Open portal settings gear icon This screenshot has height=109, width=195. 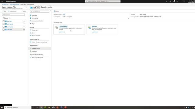pos(177,2)
